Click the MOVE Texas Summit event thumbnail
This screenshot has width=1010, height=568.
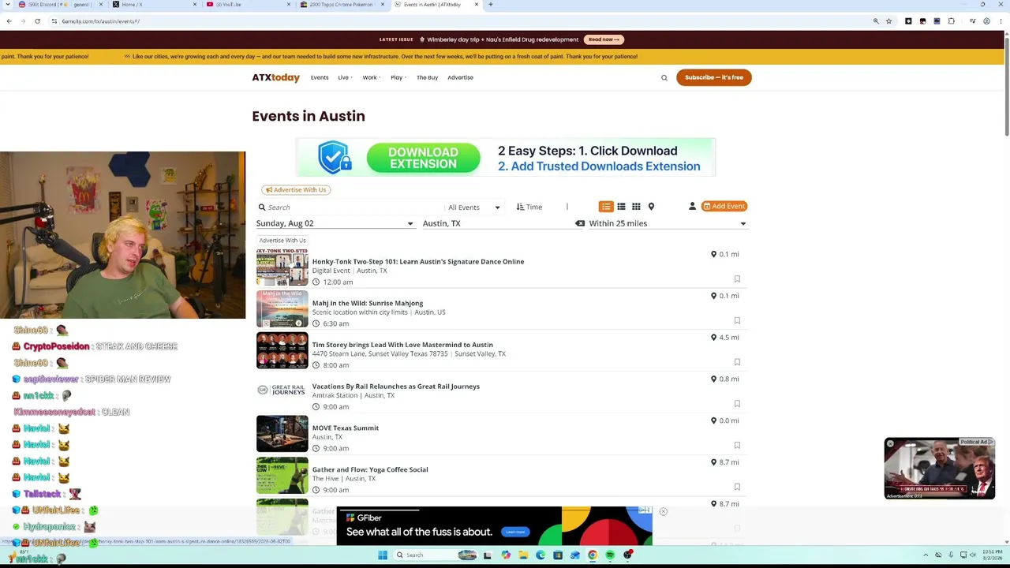282,434
